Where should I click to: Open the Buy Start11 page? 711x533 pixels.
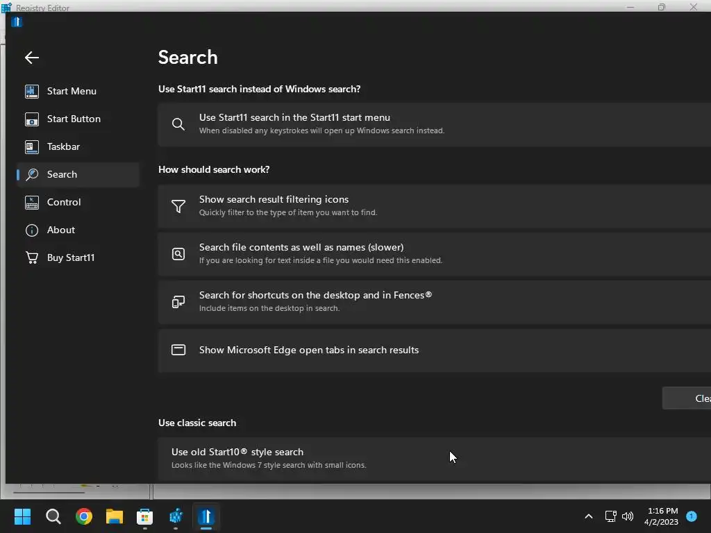pos(78,257)
